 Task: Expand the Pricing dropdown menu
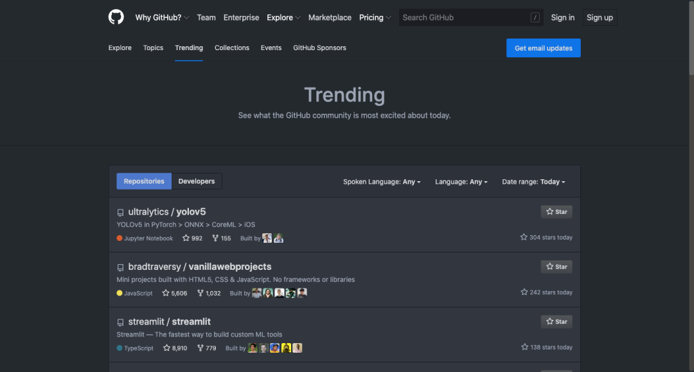pyautogui.click(x=375, y=17)
